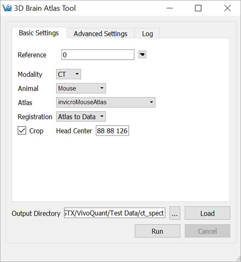Click the Modality label text
The width and height of the screenshot is (241, 262).
[30, 75]
